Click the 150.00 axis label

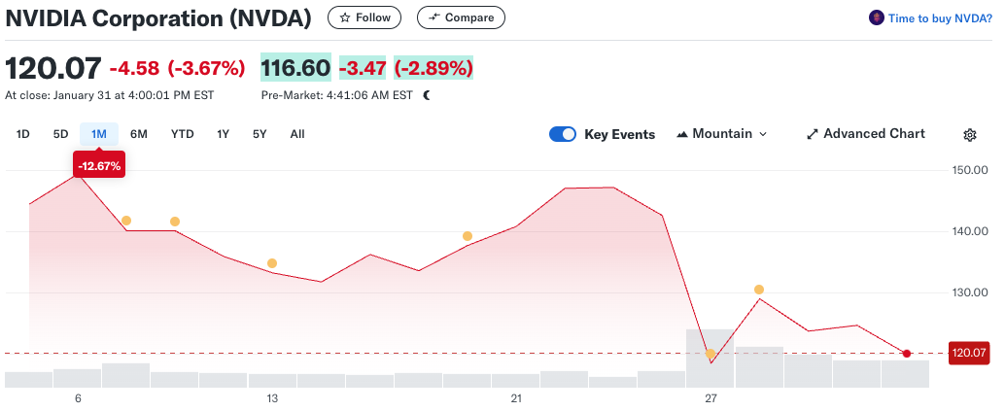point(968,170)
